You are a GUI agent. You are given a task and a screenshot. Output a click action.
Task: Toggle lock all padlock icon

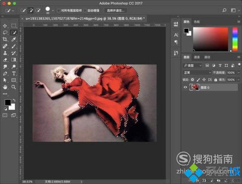[216, 80]
